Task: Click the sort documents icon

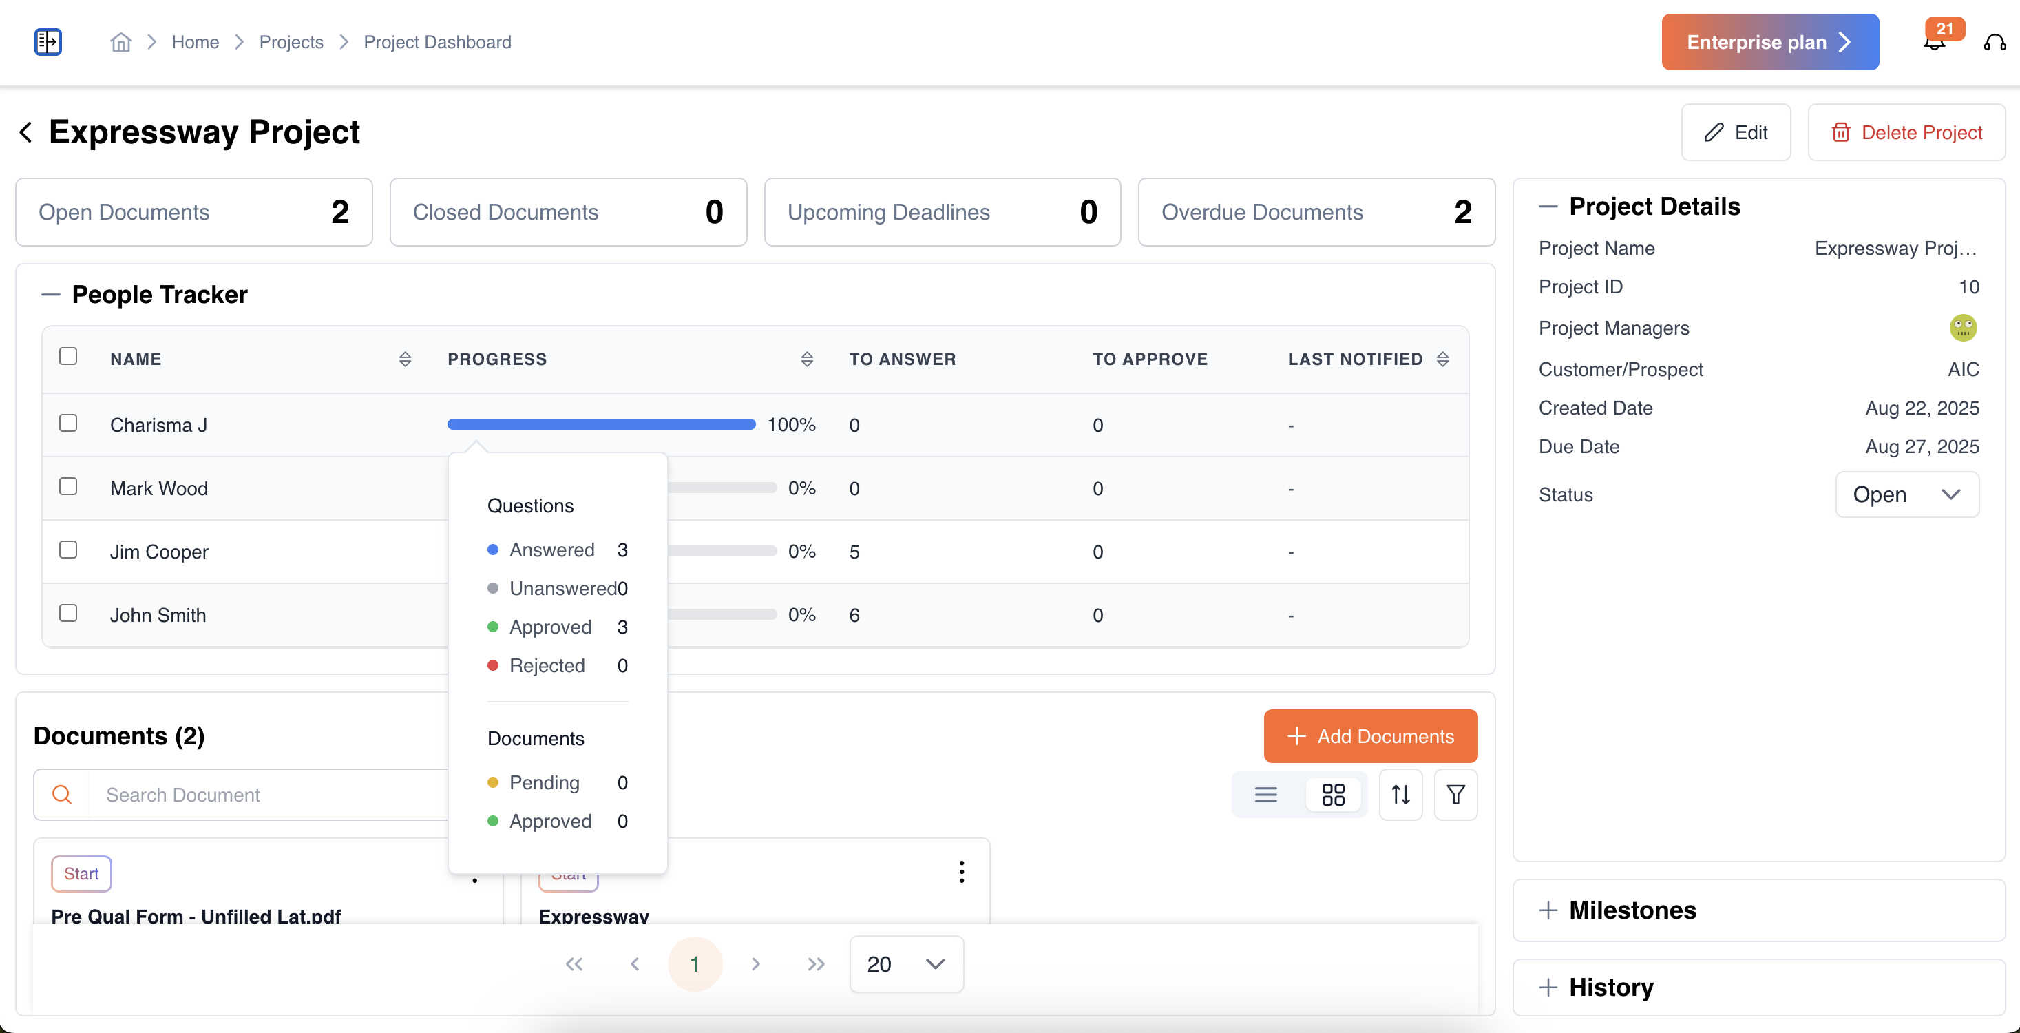Action: pyautogui.click(x=1400, y=795)
